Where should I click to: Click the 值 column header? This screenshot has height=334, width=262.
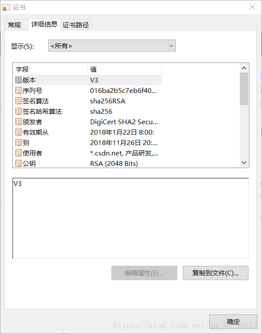(x=124, y=69)
